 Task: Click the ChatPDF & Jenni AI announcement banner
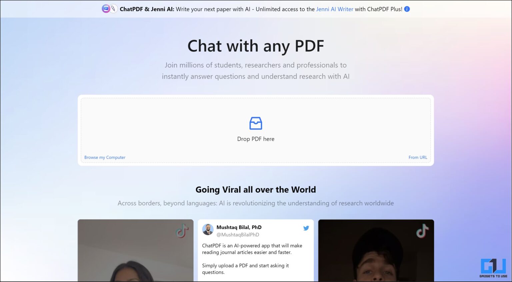(256, 9)
